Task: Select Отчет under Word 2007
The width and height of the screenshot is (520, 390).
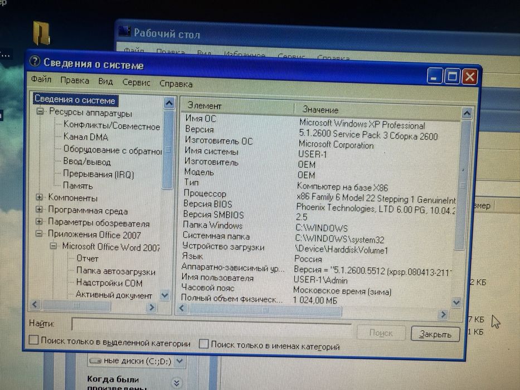Action: 87,258
